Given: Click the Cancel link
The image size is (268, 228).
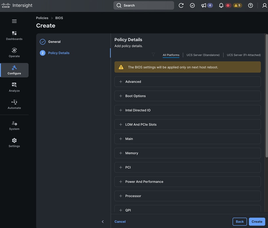Looking at the screenshot, I should [120, 222].
